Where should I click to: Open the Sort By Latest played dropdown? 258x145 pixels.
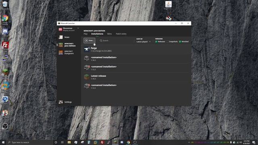pos(144,41)
